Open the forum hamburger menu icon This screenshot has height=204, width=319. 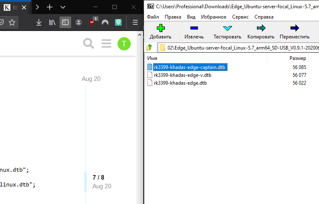106,43
